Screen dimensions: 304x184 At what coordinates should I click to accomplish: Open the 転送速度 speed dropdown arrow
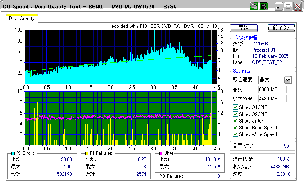(x=288, y=80)
